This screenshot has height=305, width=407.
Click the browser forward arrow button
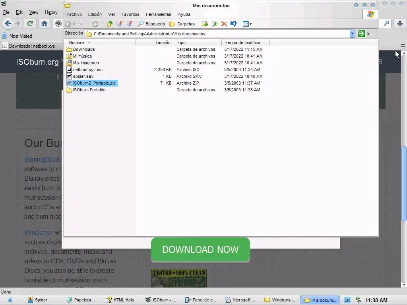(x=17, y=23)
